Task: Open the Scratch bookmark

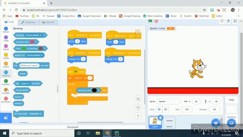Action: (186, 16)
